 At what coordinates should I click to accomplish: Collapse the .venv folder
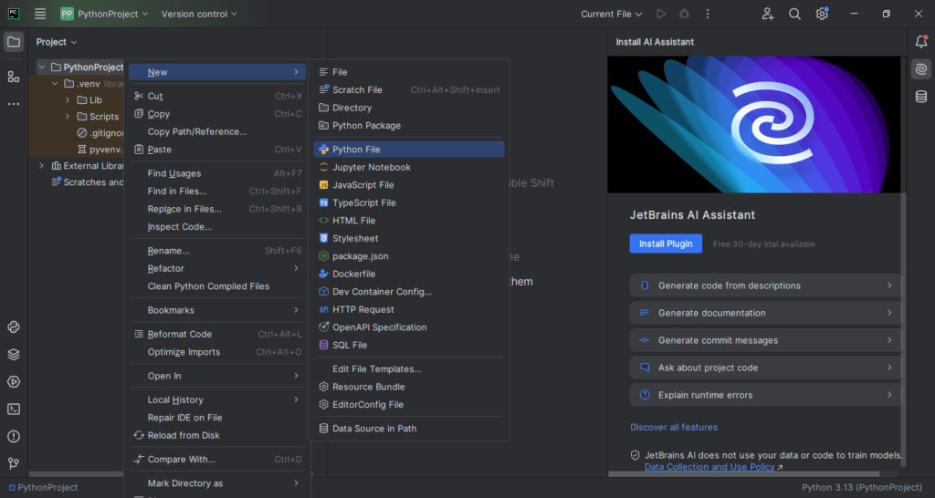point(55,84)
